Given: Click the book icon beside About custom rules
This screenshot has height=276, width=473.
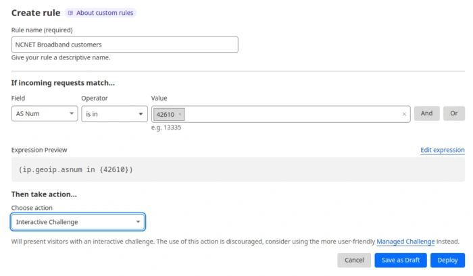Looking at the screenshot, I should point(70,13).
